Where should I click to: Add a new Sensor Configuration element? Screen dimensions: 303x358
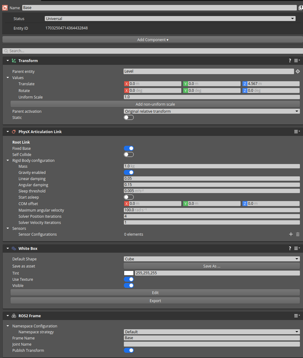[x=291, y=234]
